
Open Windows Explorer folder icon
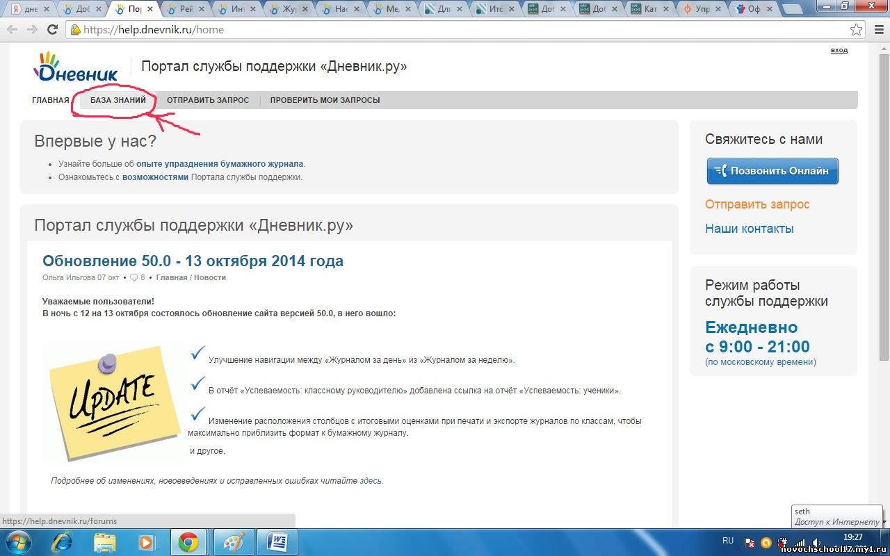104,541
